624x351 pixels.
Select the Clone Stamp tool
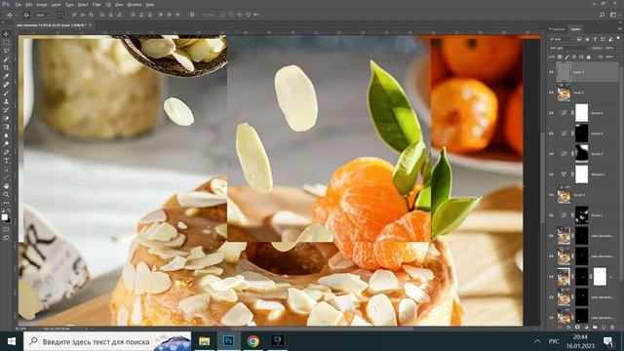6,101
